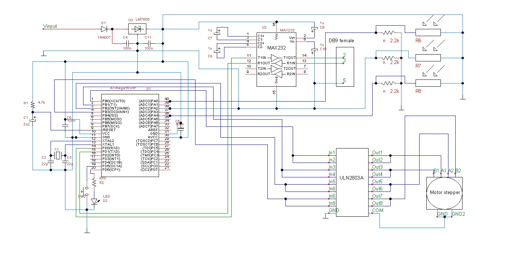Select the C3 22p capacitor symbol

(65, 163)
